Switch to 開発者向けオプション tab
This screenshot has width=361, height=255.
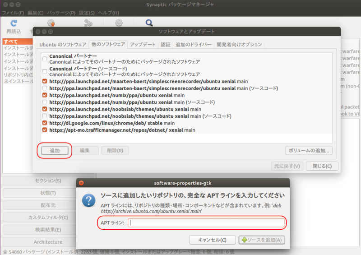[239, 45]
